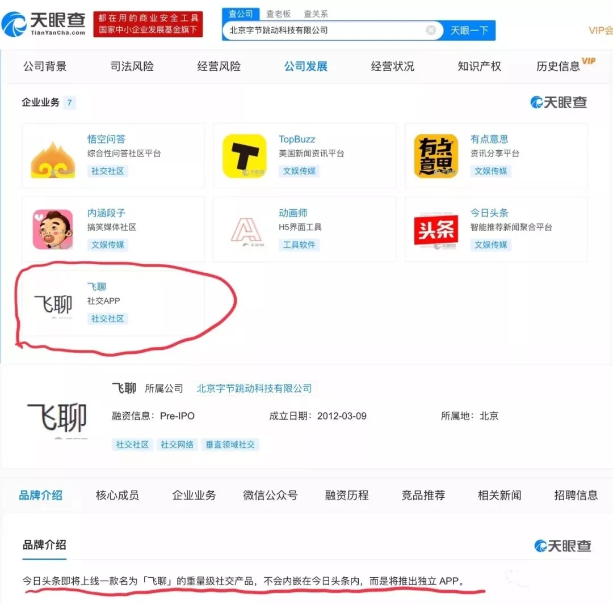613x605 pixels.
Task: Click the 有点意思 app logo
Action: pos(436,155)
